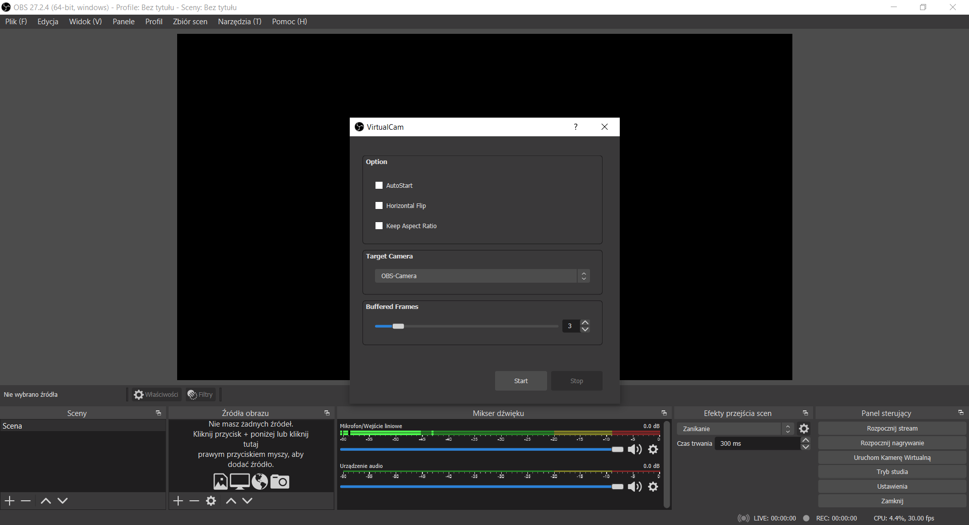Open the Target Camera OBS-Camera dropdown
The height and width of the screenshot is (525, 969).
tap(482, 276)
